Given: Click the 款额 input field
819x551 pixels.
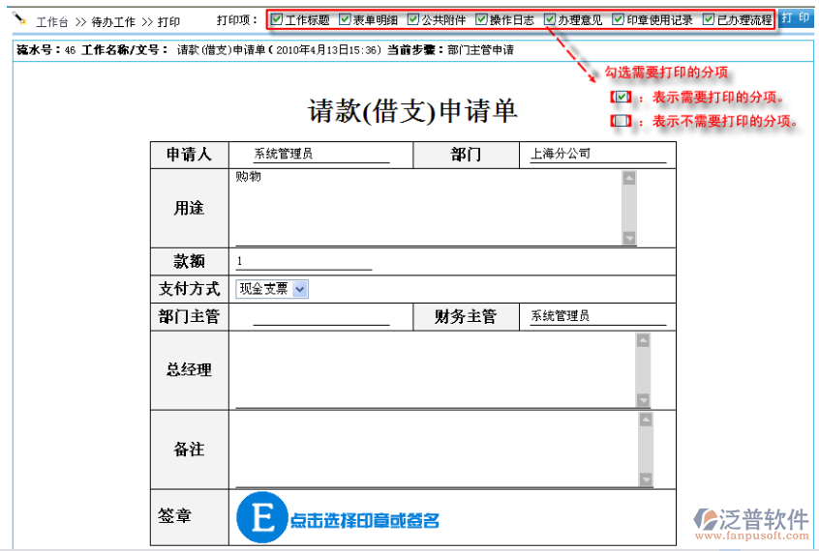Looking at the screenshot, I should pyautogui.click(x=303, y=261).
